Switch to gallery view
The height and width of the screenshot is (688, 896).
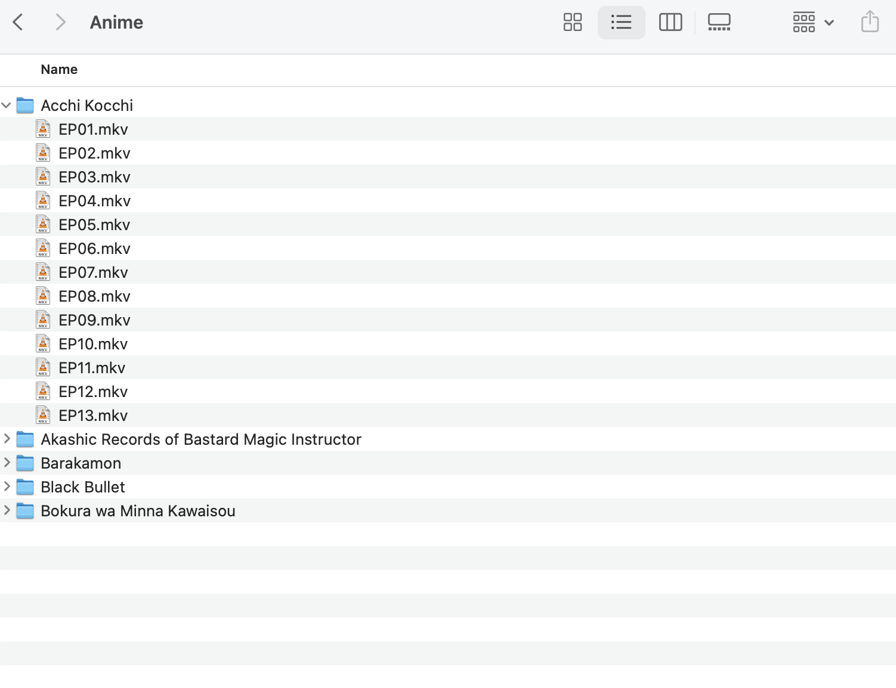tap(719, 23)
